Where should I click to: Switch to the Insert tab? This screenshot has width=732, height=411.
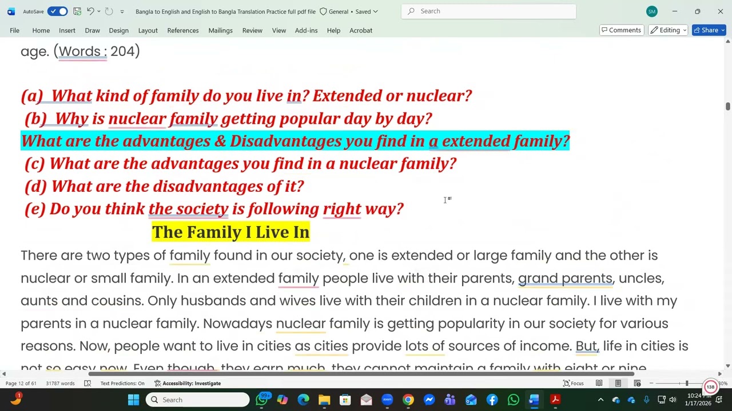coord(67,30)
